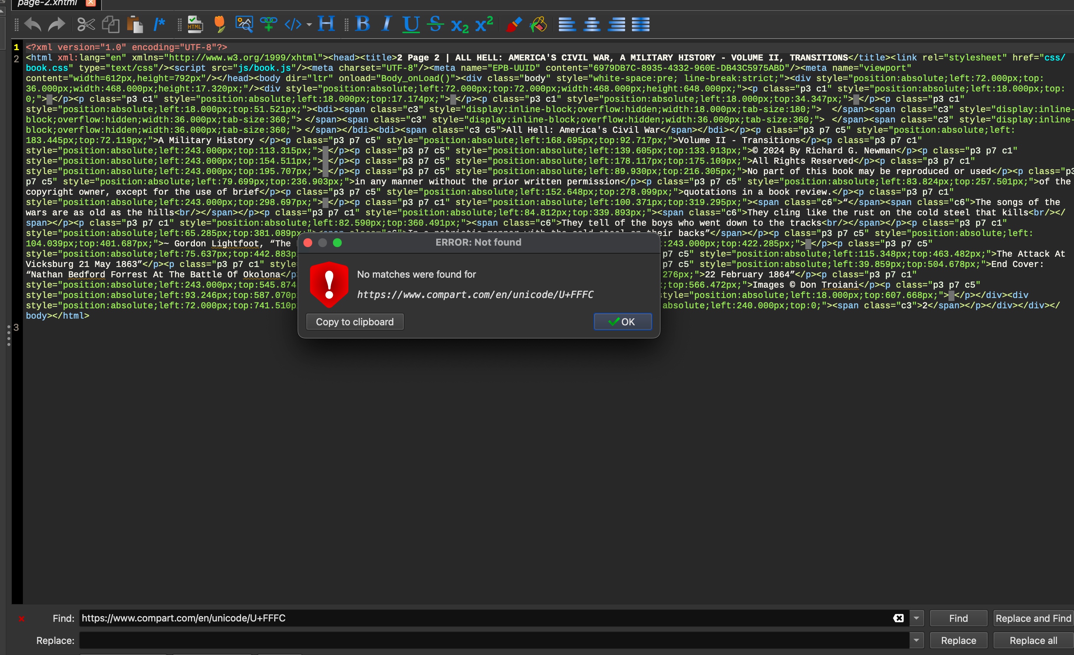Viewport: 1074px width, 655px height.
Task: Click the subscript formatting icon
Action: point(459,25)
